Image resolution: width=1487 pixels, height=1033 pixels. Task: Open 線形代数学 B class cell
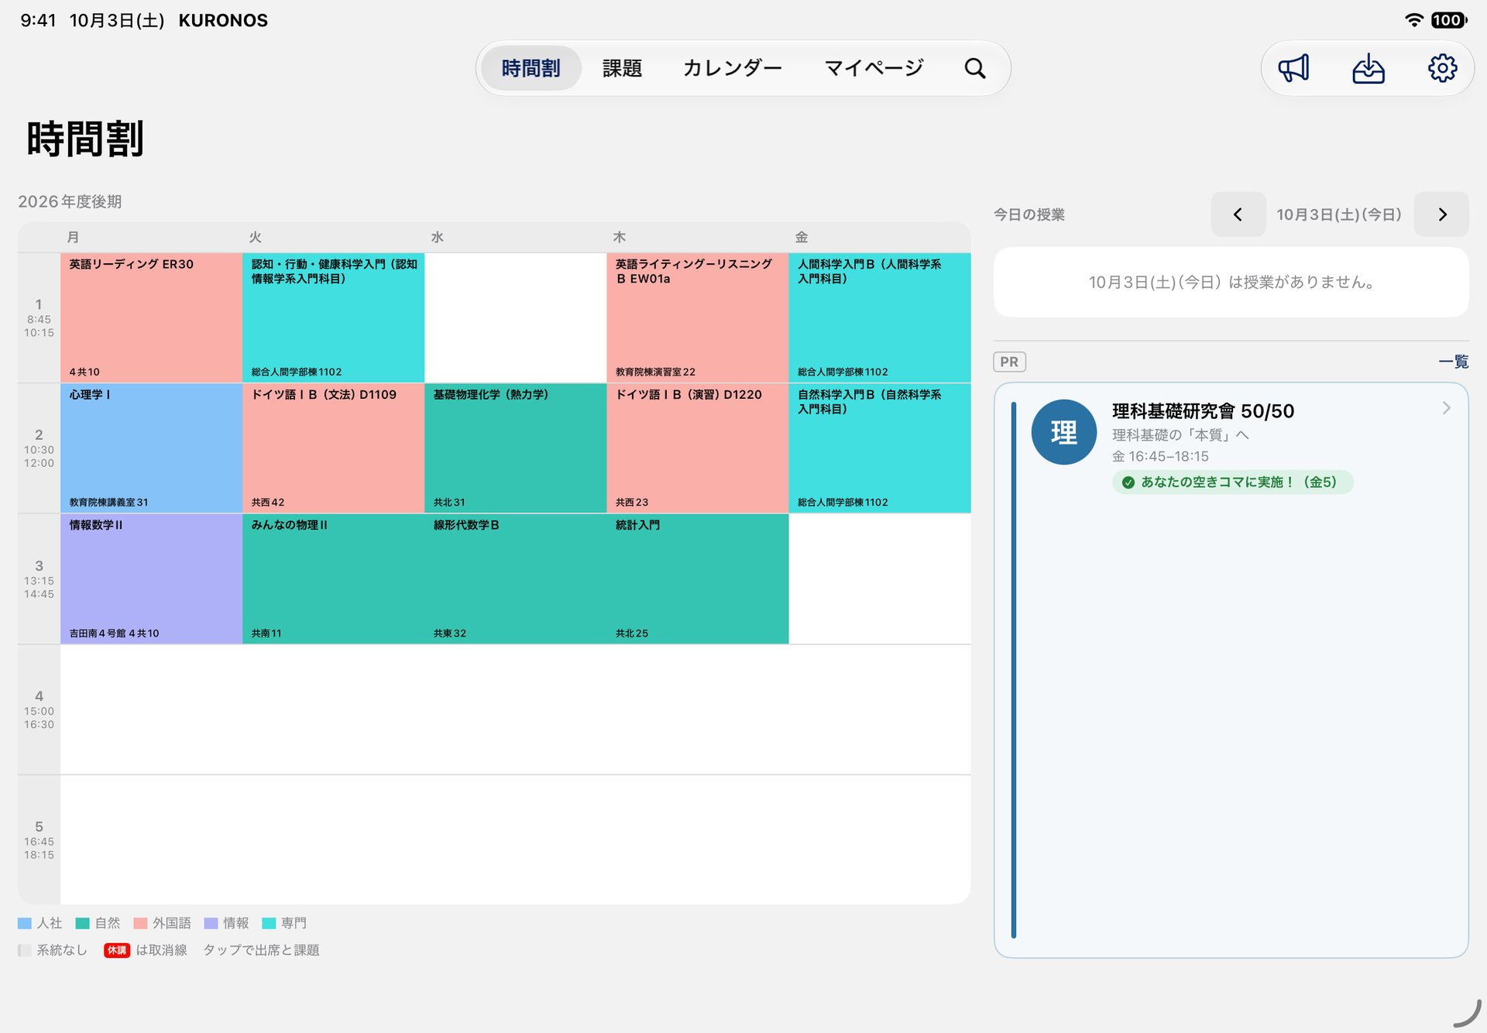(x=515, y=578)
